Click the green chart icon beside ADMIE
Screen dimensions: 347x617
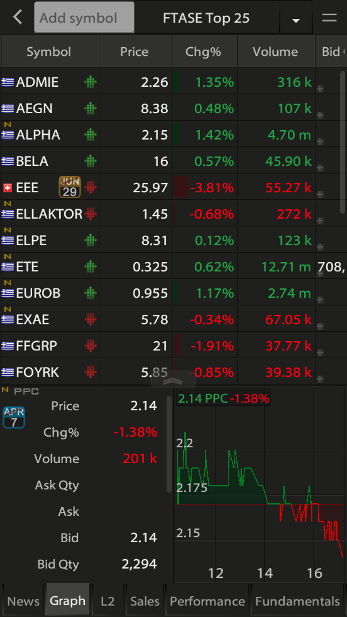[90, 82]
